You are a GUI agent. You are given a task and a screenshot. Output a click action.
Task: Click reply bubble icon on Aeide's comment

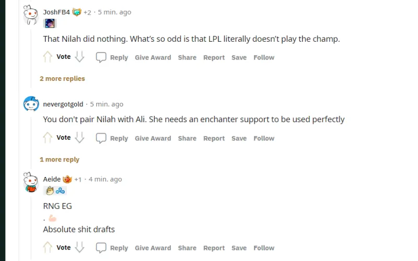tap(101, 248)
